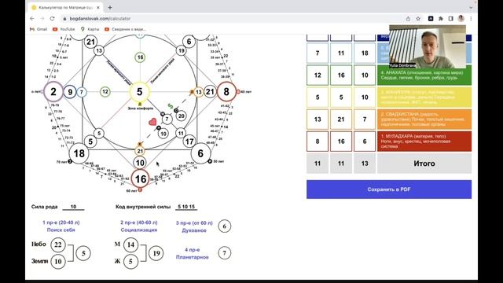Screen dimensions: 503x283
Task: Open the Карты bookmark
Action: pyautogui.click(x=90, y=29)
